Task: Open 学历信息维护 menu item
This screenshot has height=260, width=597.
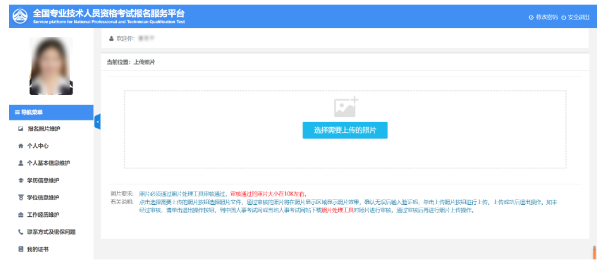Action: (43, 181)
